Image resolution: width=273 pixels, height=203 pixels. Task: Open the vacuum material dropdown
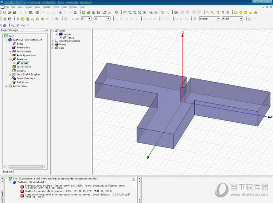point(218,19)
